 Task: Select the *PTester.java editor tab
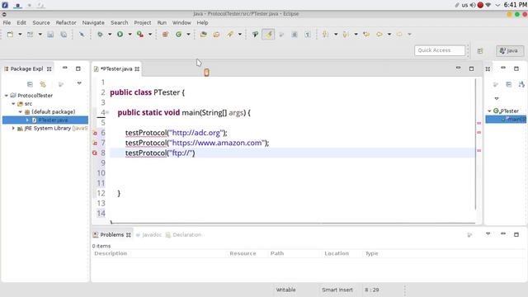[x=116, y=68]
